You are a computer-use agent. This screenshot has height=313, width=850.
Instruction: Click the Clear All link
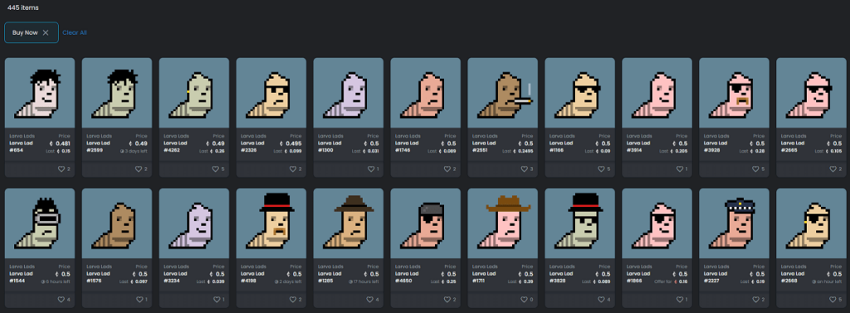74,32
